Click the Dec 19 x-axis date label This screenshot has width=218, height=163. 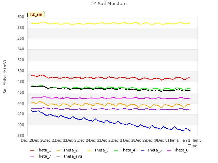point(27,140)
